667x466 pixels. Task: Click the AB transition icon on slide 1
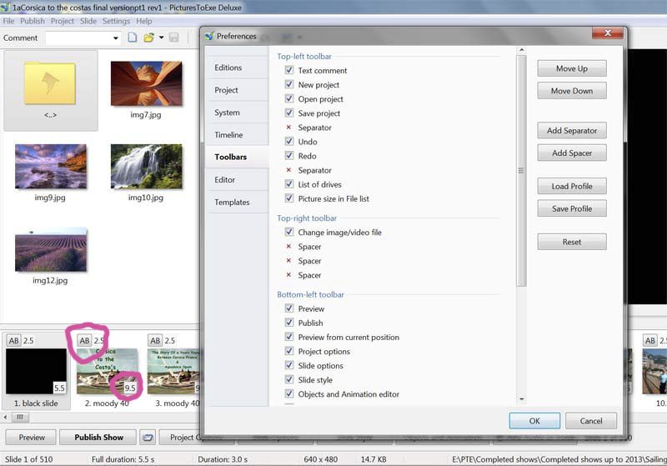click(14, 341)
